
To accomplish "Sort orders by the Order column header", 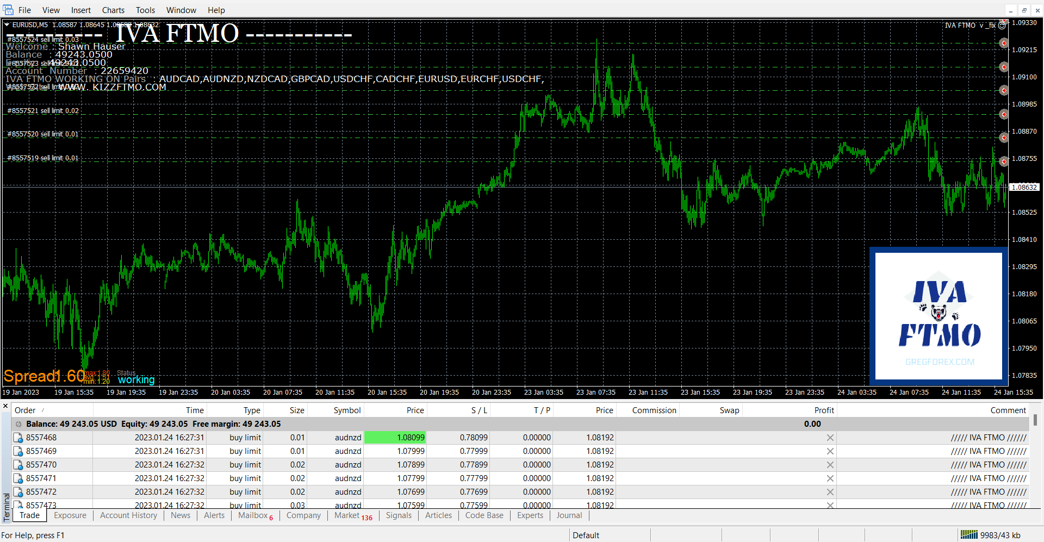I will (x=25, y=410).
